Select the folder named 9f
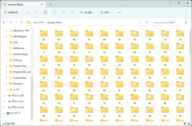 pos(180,112)
